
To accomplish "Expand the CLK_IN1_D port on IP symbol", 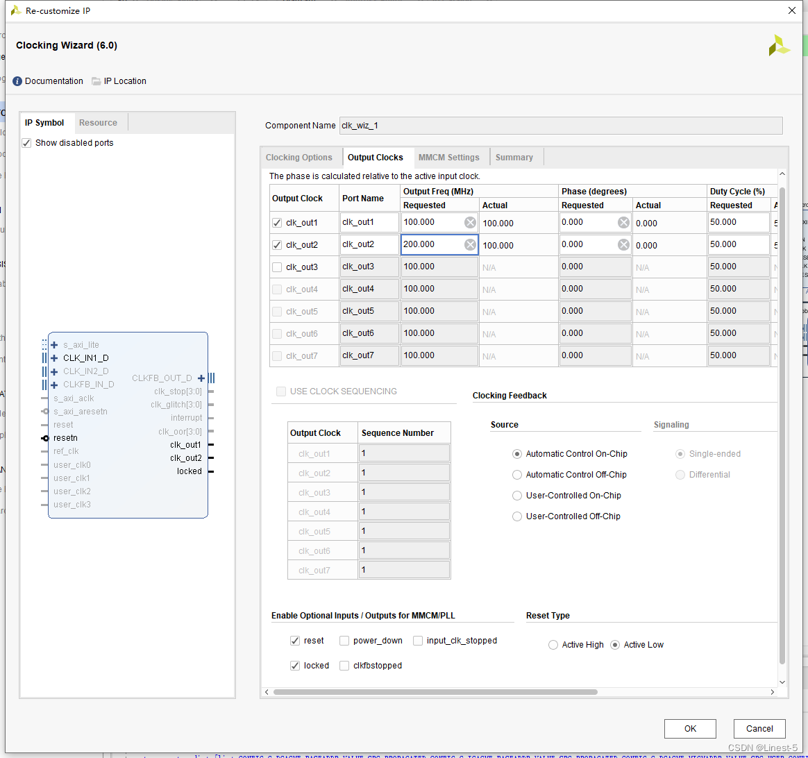I will (54, 358).
